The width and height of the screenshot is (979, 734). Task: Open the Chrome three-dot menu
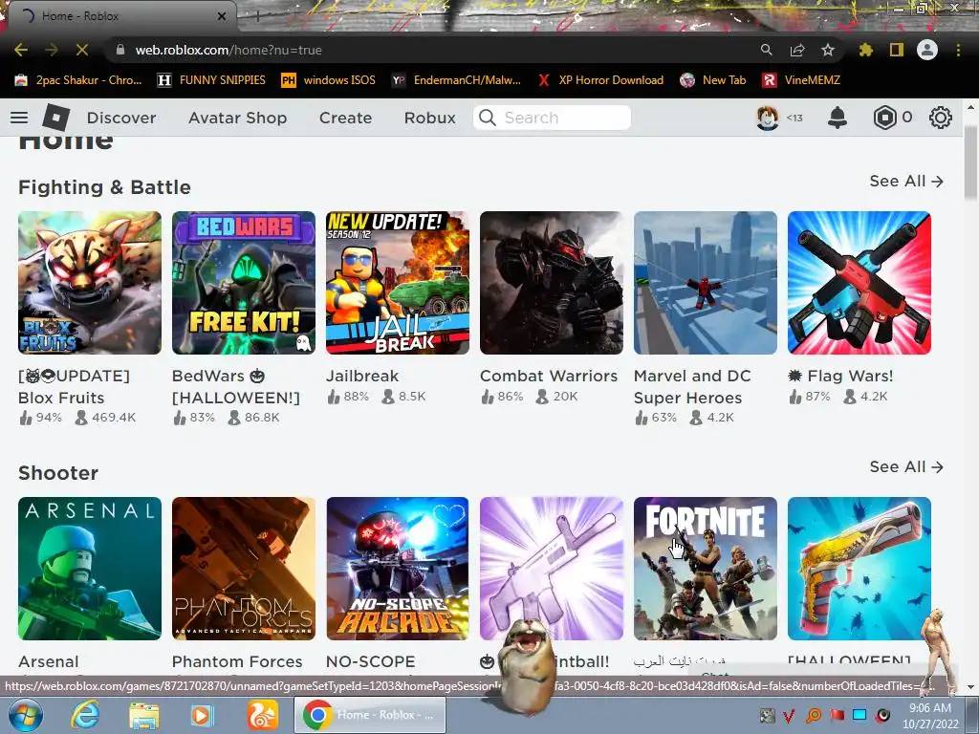pos(958,50)
